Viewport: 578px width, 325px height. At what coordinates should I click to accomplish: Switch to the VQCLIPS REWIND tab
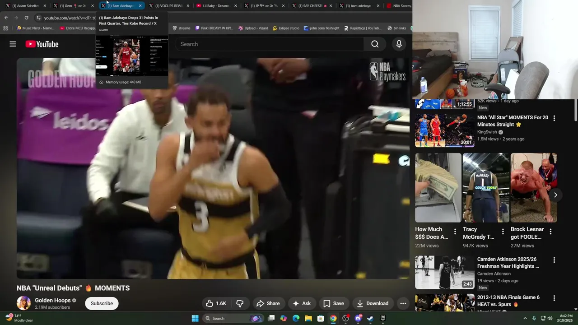click(168, 5)
